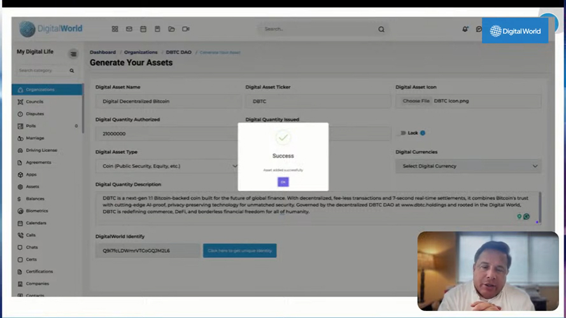
Task: Open the notifications bell icon
Action: tap(465, 29)
